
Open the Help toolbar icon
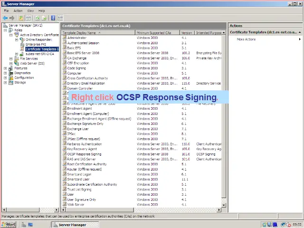coord(53,18)
